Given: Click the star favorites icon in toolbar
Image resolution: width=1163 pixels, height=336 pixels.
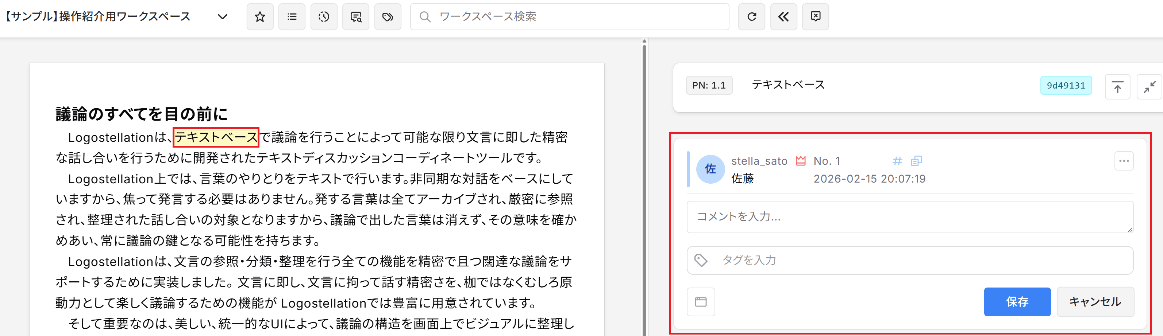Looking at the screenshot, I should [x=259, y=17].
